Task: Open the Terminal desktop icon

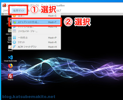Action: coord(10,40)
